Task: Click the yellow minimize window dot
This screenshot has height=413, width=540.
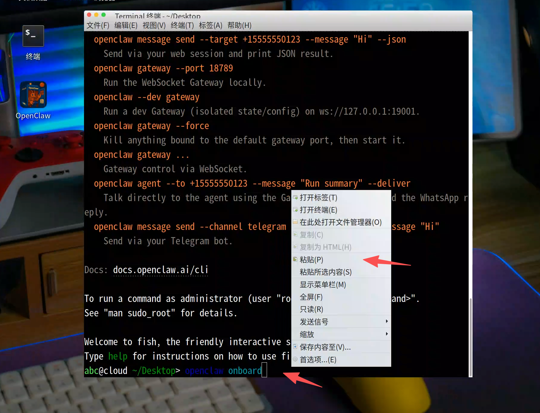Action: (x=96, y=15)
